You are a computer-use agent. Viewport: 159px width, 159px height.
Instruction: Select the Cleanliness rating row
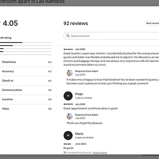click(x=26, y=62)
